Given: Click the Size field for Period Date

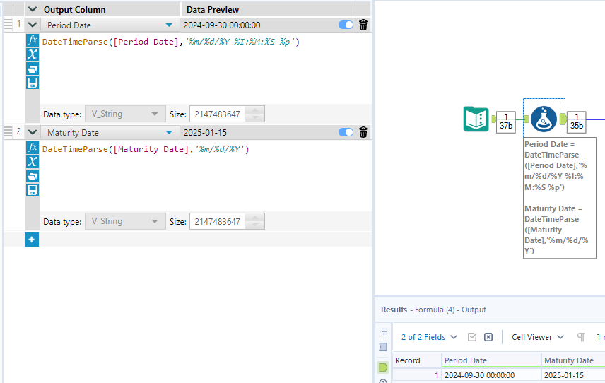Looking at the screenshot, I should [218, 114].
